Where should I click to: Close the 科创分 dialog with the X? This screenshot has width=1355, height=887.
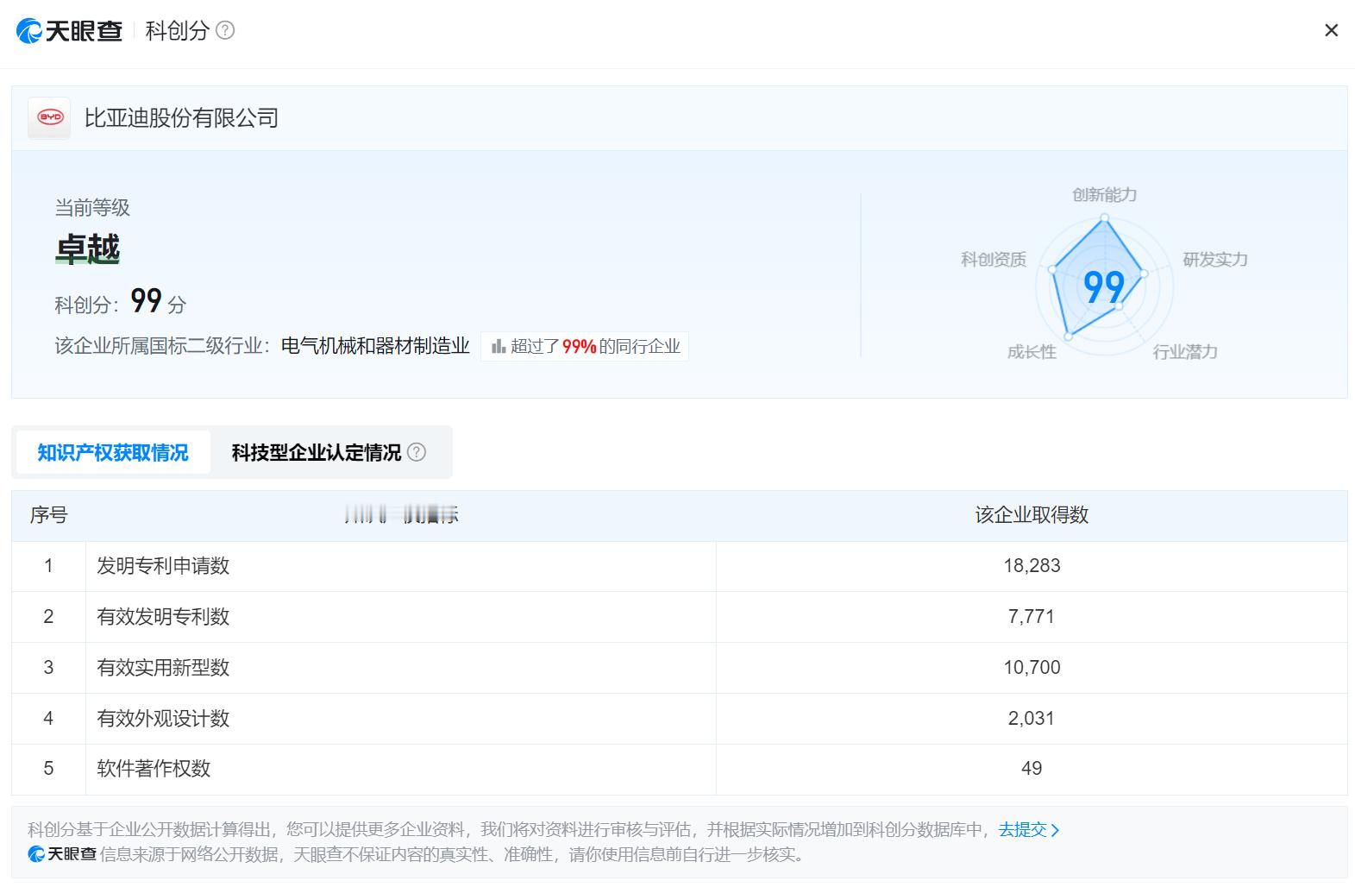(1331, 31)
